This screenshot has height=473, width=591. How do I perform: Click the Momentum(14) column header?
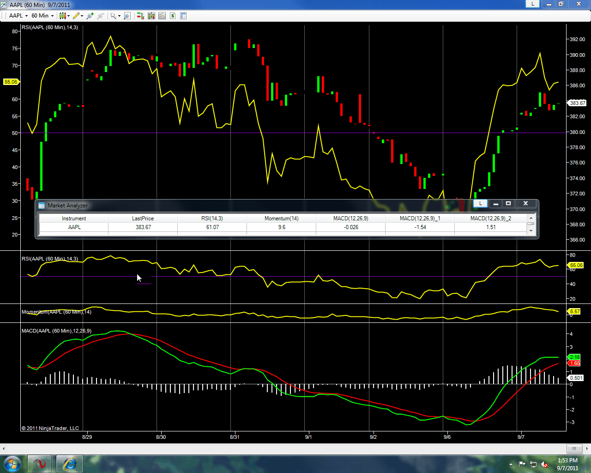[x=282, y=218]
